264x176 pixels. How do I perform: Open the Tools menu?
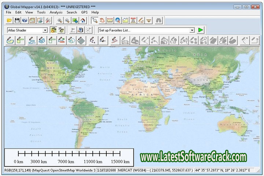pyautogui.click(x=41, y=12)
